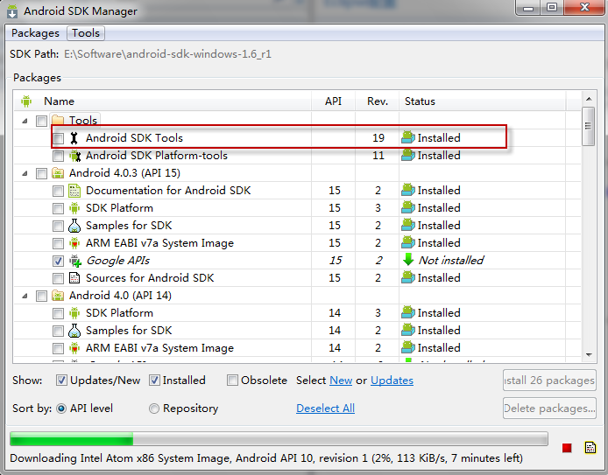Click the download progress bar
This screenshot has height=475, width=608.
tap(279, 439)
